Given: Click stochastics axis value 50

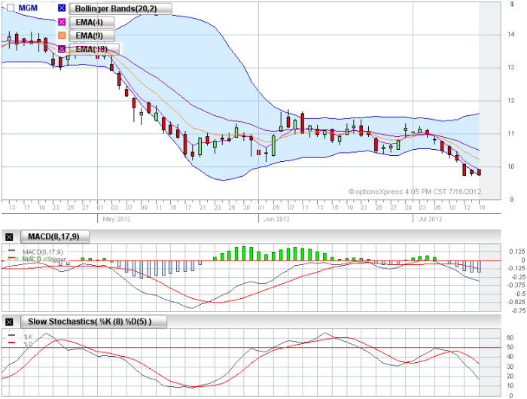Looking at the screenshot, I should (x=510, y=347).
